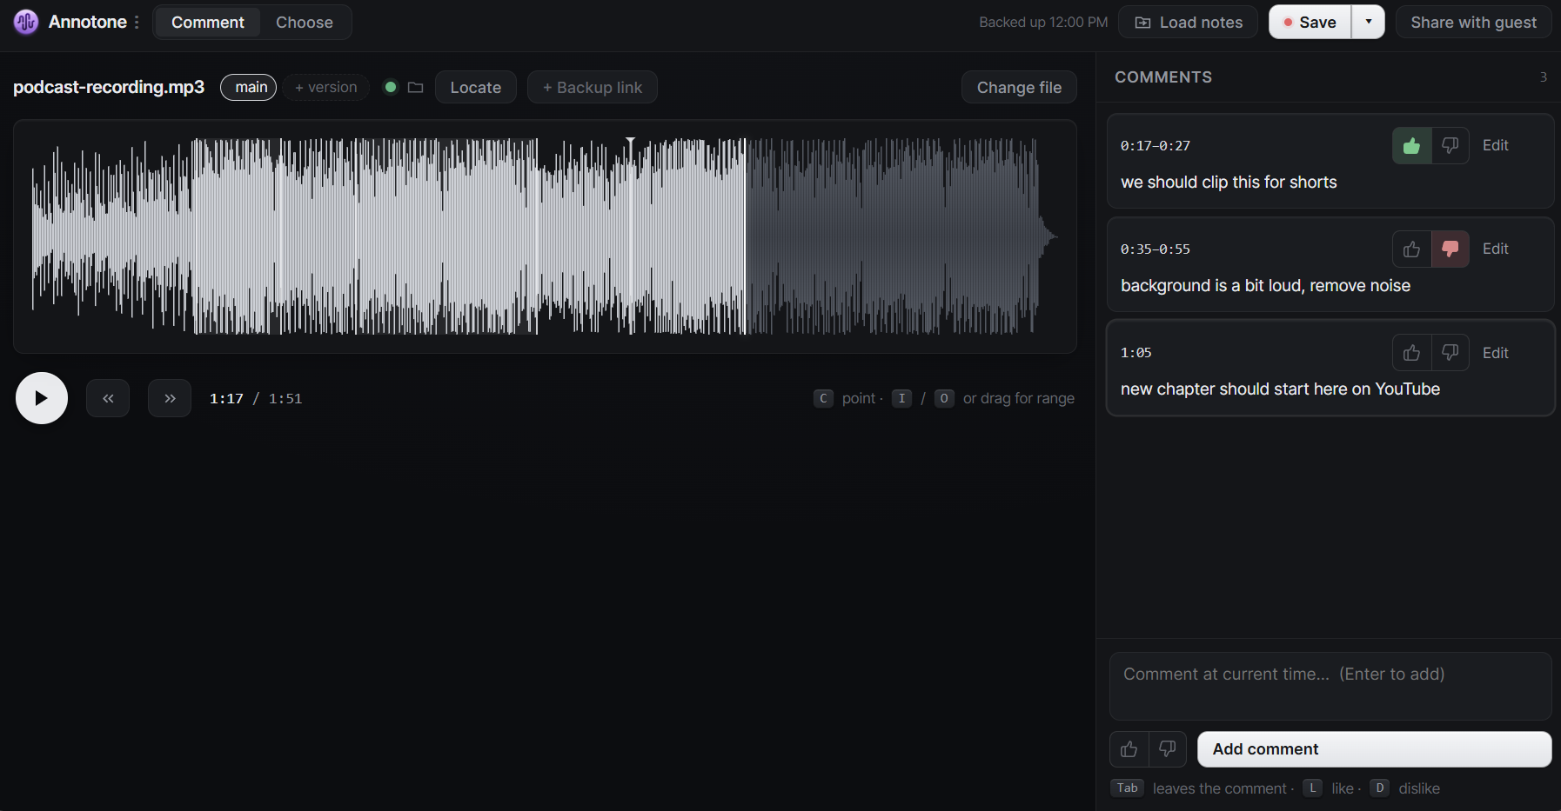Expand the Save dropdown arrow

[x=1368, y=22]
